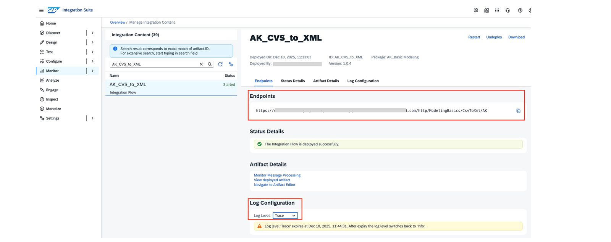Copy the endpoint URL to clipboard
The height and width of the screenshot is (242, 611).
point(518,111)
